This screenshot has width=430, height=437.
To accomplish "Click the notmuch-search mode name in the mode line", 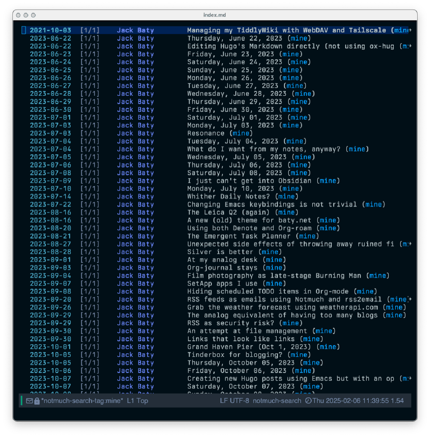I will point(277,401).
